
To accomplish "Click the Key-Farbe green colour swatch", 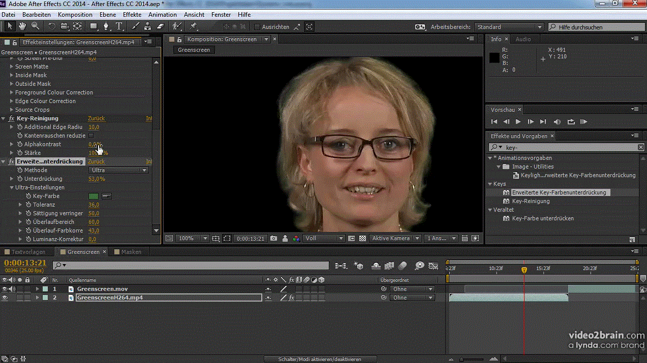I will 94,196.
